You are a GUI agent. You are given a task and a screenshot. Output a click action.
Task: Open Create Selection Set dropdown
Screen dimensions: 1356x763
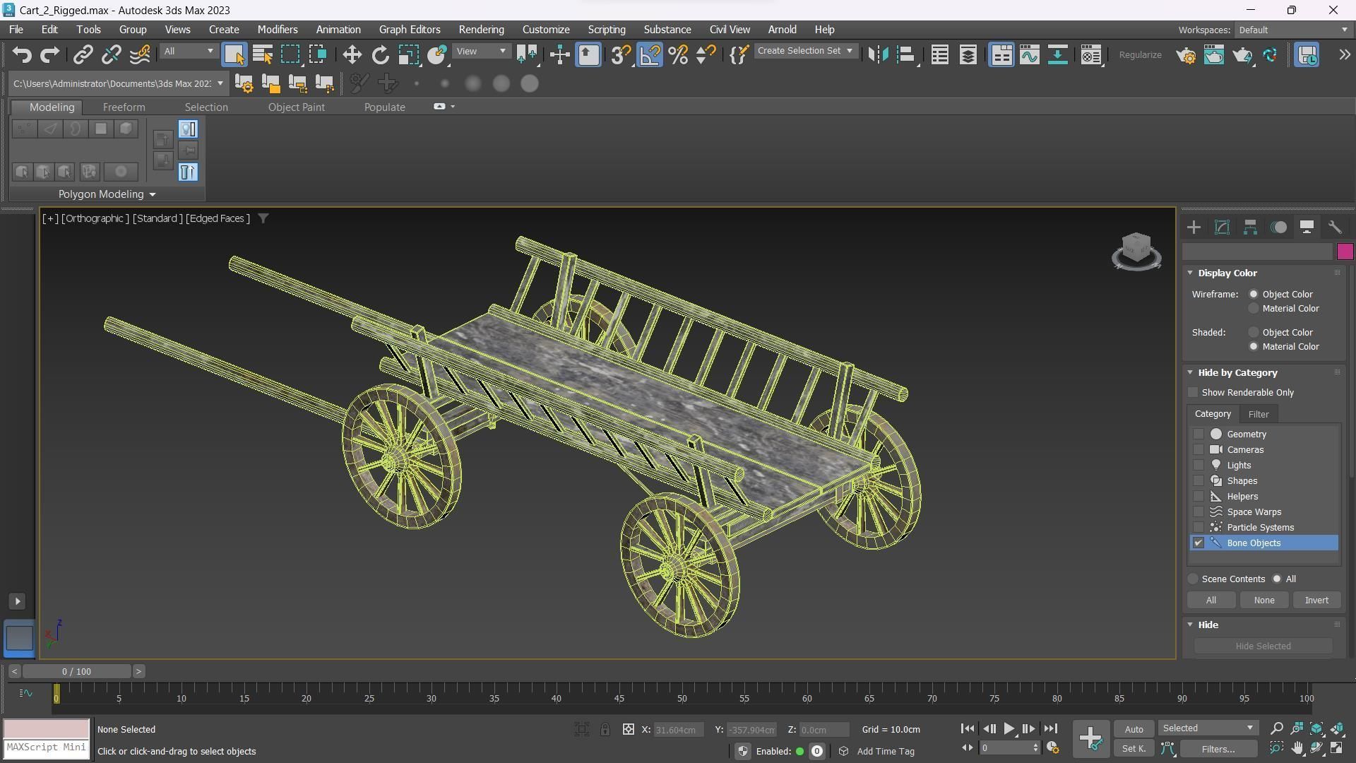click(805, 51)
